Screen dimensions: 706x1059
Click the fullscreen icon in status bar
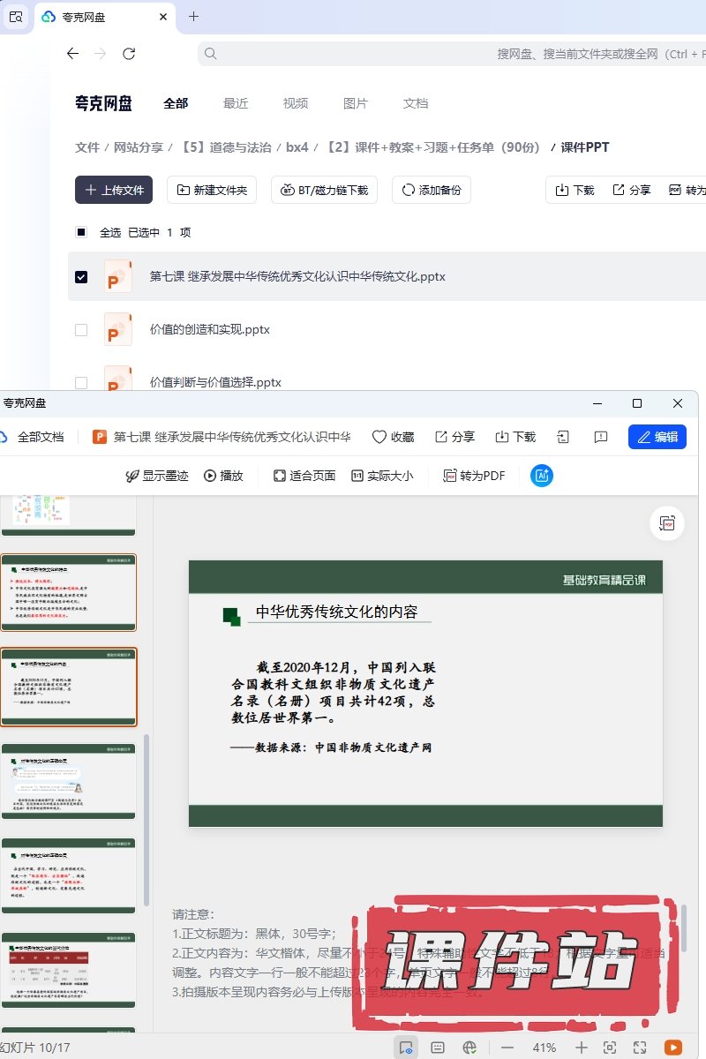click(x=640, y=1048)
